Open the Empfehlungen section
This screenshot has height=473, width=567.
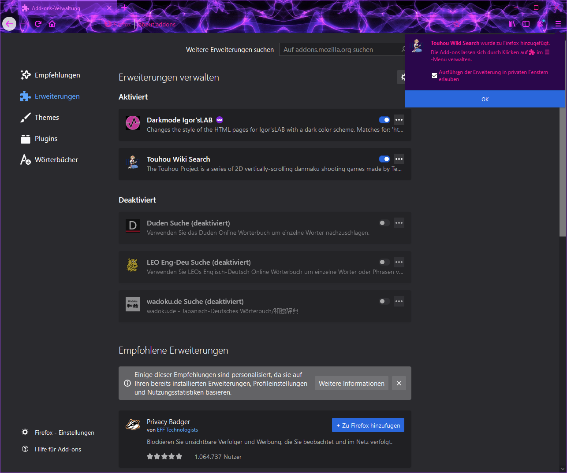tap(50, 75)
